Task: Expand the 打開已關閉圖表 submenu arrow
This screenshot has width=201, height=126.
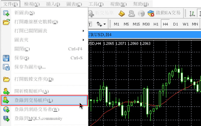Action: (x=83, y=31)
